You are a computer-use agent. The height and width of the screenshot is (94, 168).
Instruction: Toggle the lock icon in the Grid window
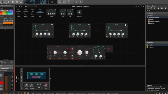[x=19, y=6]
